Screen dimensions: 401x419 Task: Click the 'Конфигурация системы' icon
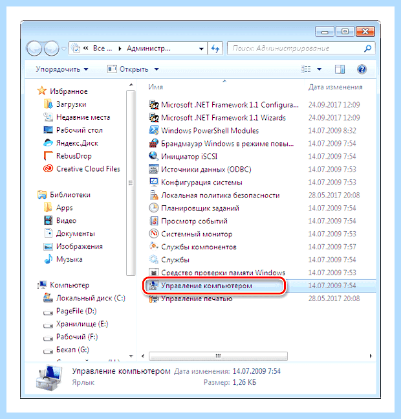pyautogui.click(x=154, y=182)
